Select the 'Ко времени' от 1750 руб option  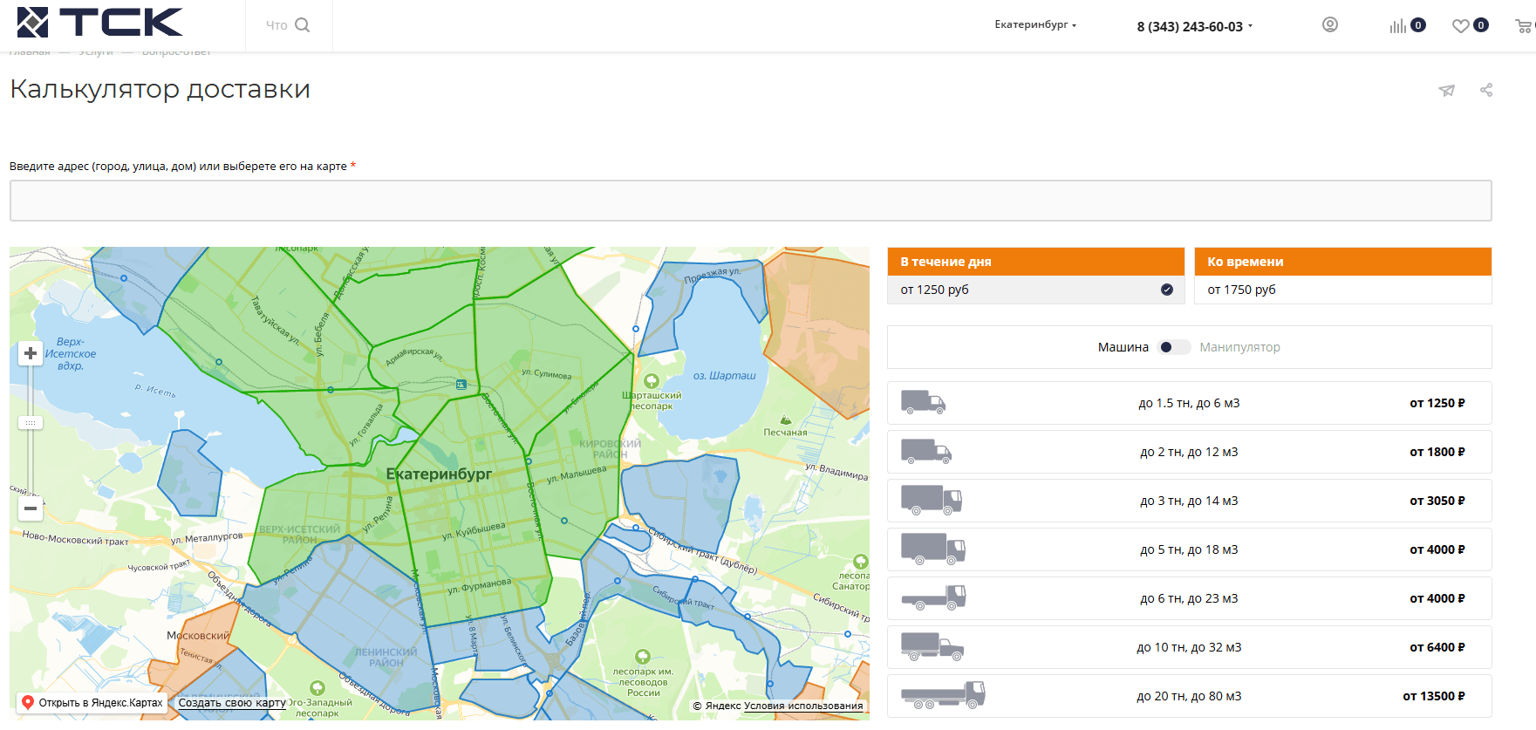[x=1342, y=290]
